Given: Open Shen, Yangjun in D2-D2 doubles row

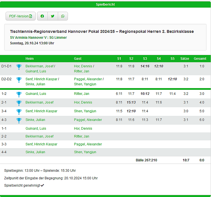Looking at the screenshot, I should pos(85,84).
